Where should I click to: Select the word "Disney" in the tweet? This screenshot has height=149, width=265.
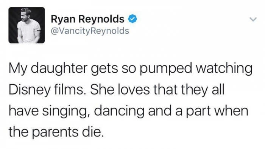29,90
